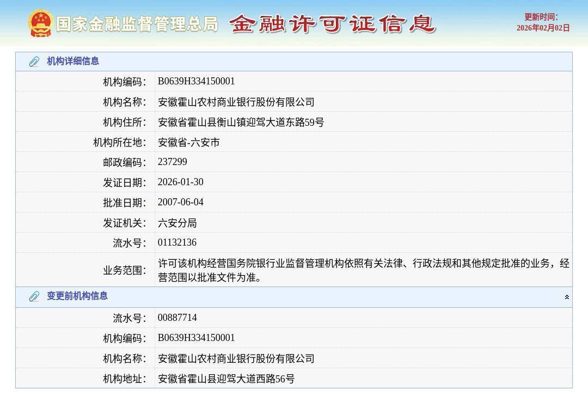This screenshot has height=396, width=588.
Task: Click previous serial number 00887714
Action: click(177, 318)
